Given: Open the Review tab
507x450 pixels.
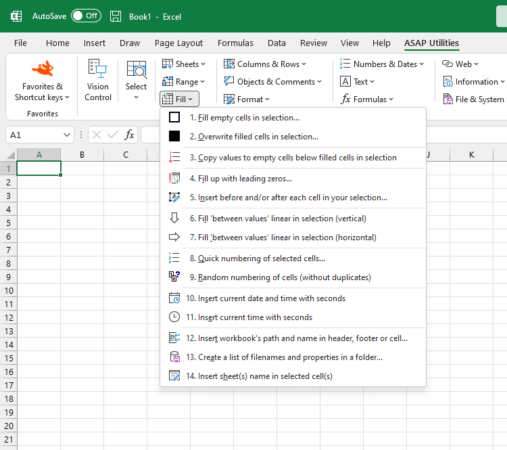Looking at the screenshot, I should point(313,43).
